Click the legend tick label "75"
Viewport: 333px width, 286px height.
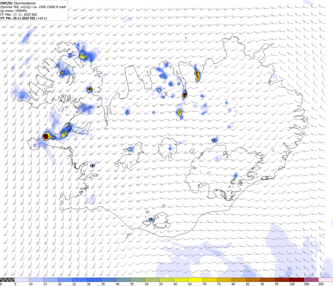pos(219,284)
